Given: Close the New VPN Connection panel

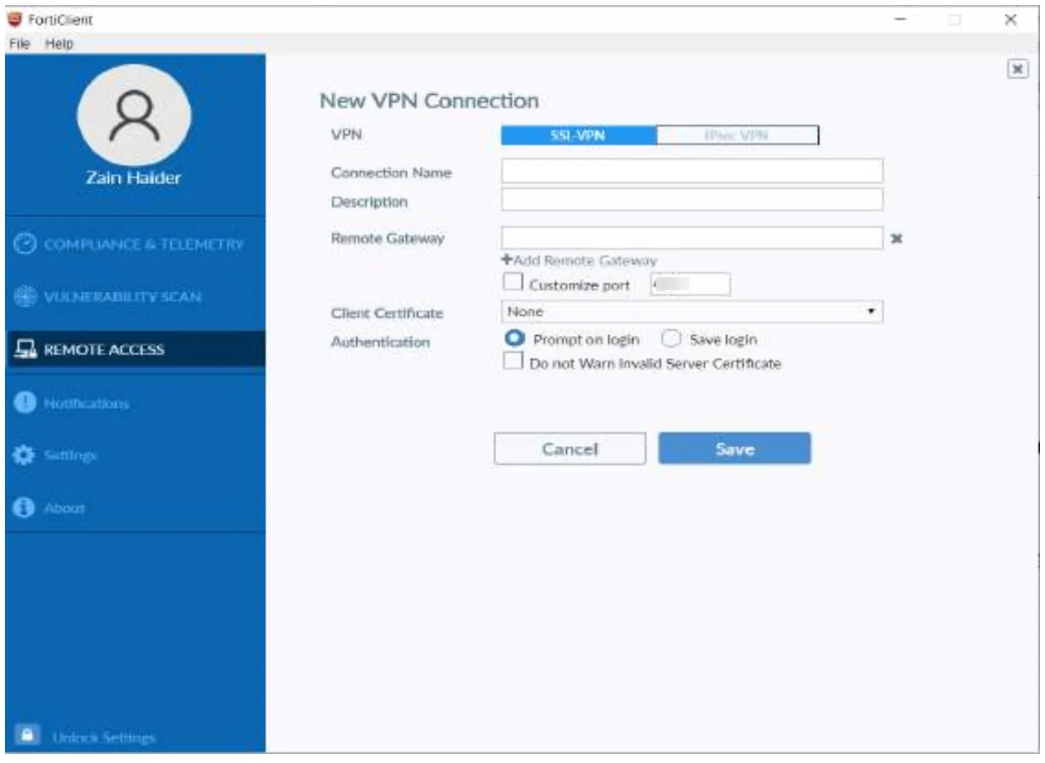Looking at the screenshot, I should click(1017, 69).
